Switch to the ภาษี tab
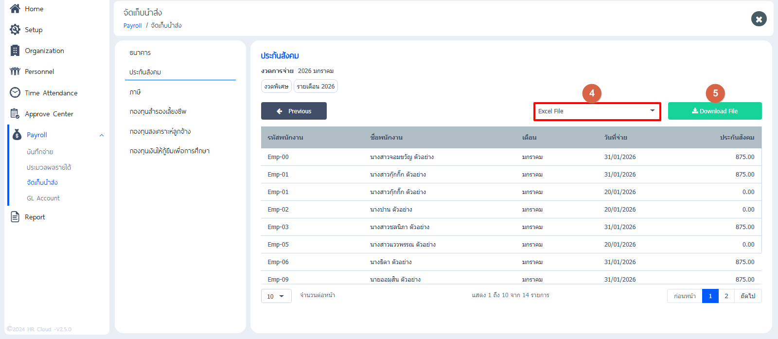This screenshot has height=339, width=778. [x=135, y=92]
